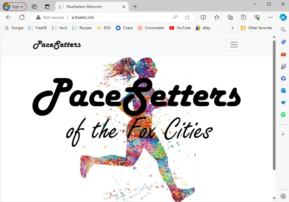Add this page to favorites star
The image size is (289, 202).
coord(187,17)
